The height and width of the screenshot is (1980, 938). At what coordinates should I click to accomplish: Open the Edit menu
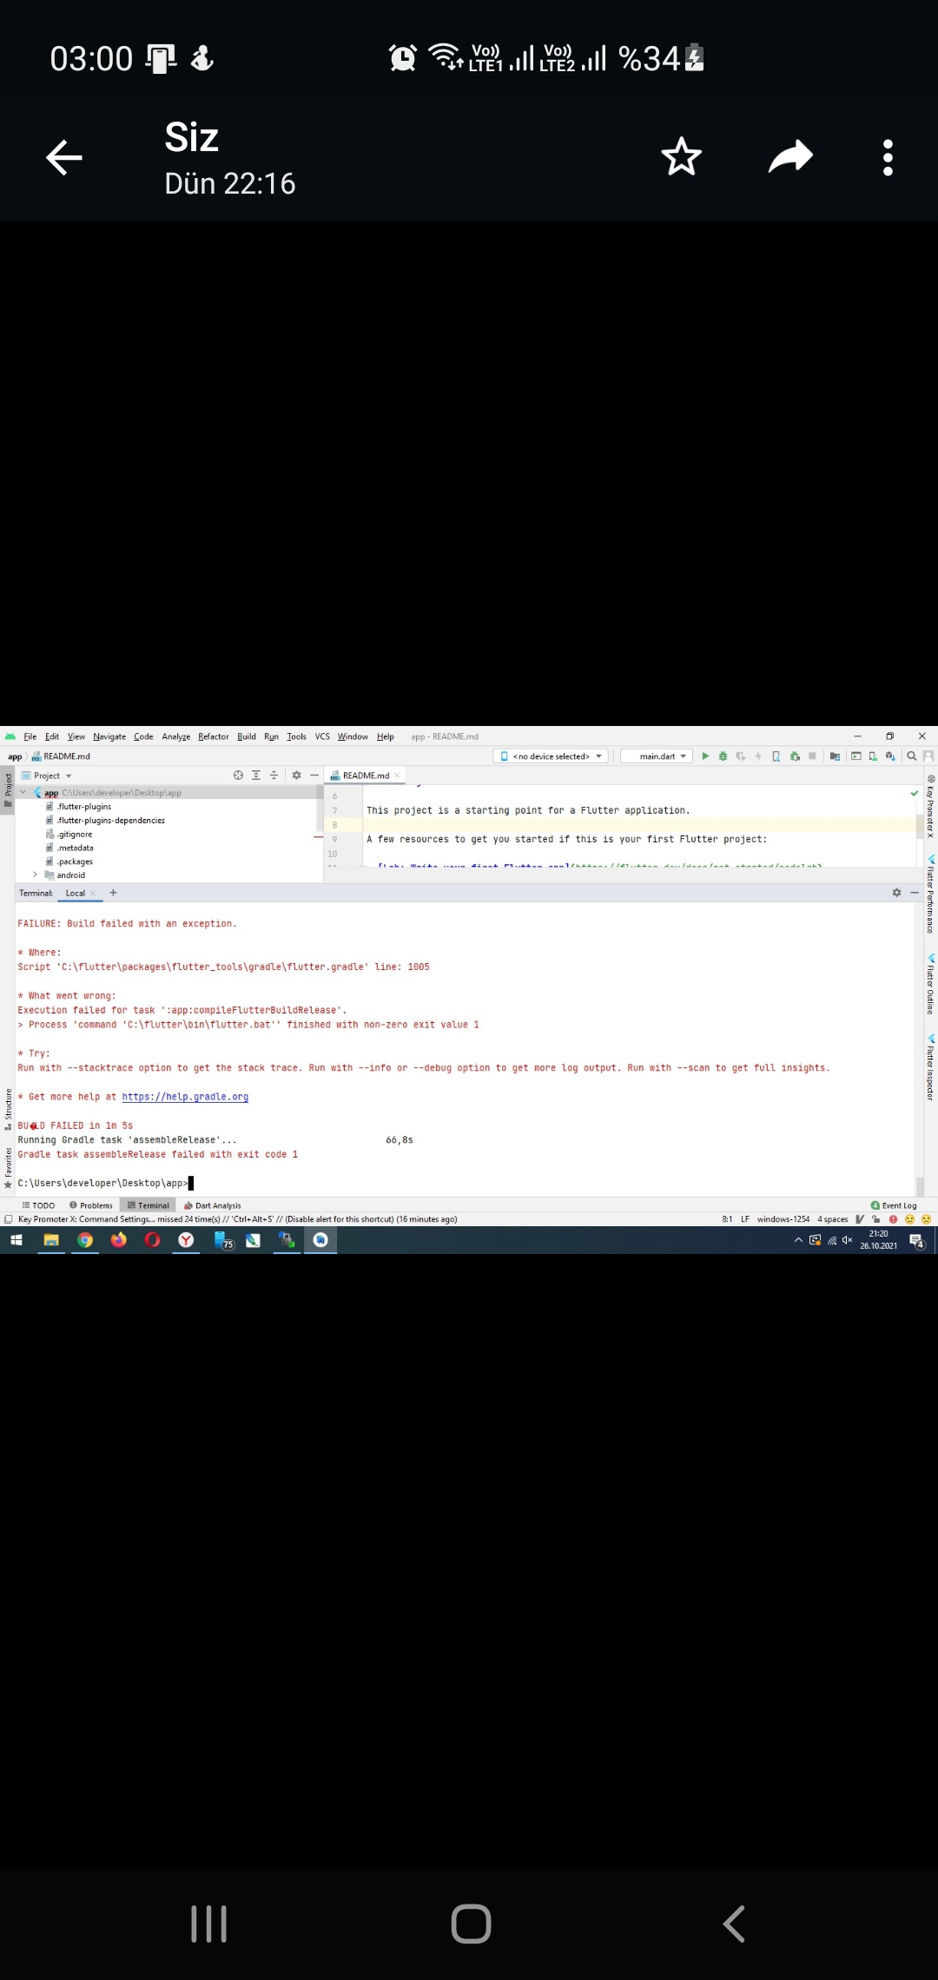click(52, 736)
